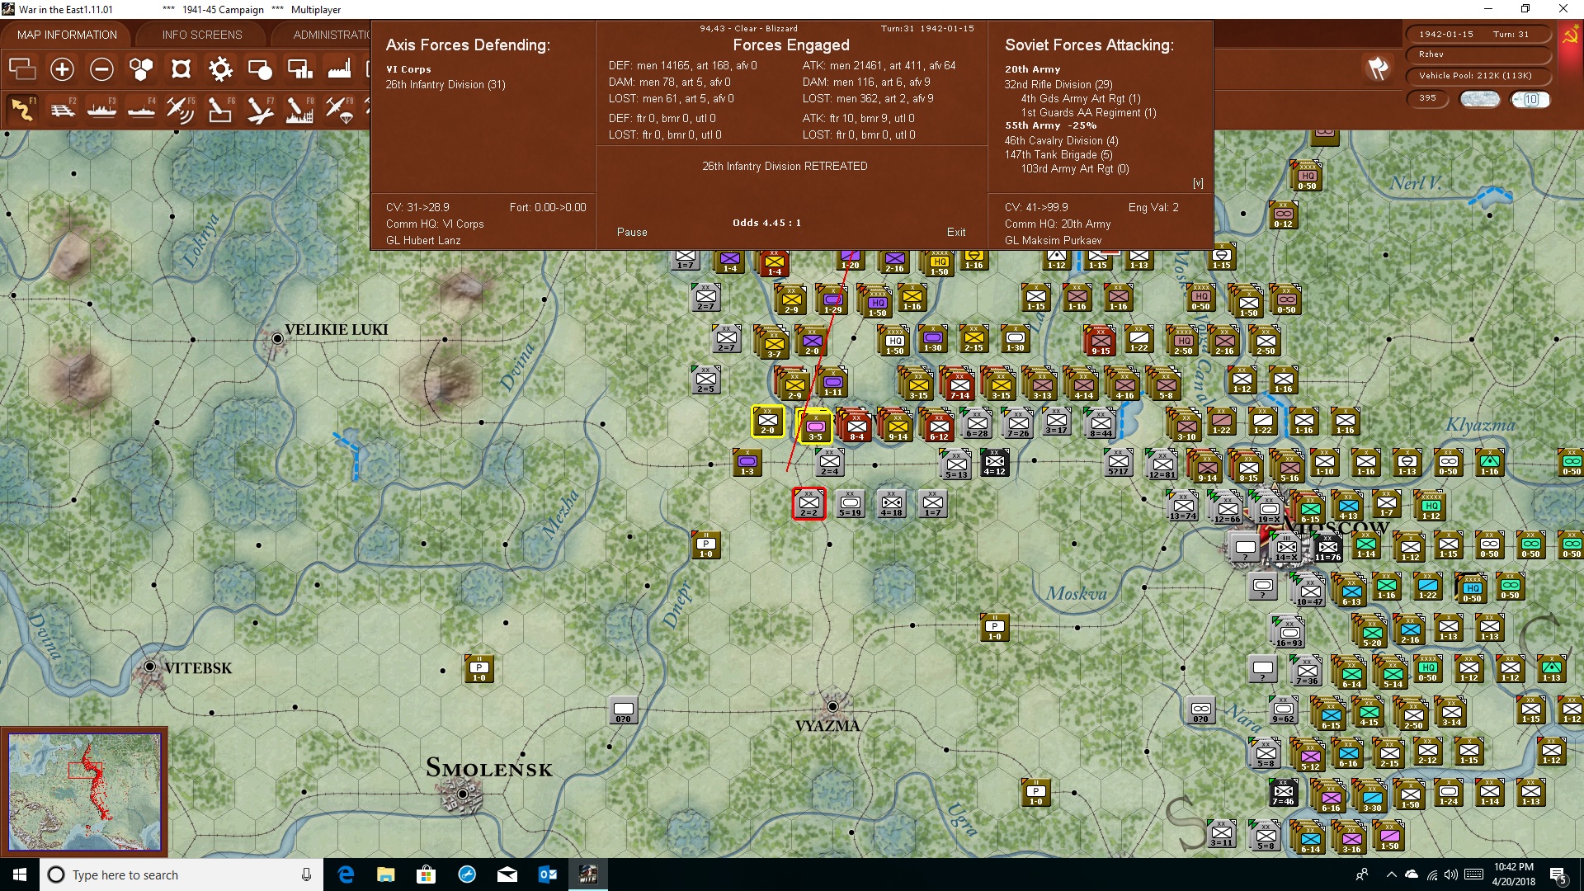The width and height of the screenshot is (1584, 891).
Task: Select the F8 bomb city mode icon
Action: click(x=299, y=109)
